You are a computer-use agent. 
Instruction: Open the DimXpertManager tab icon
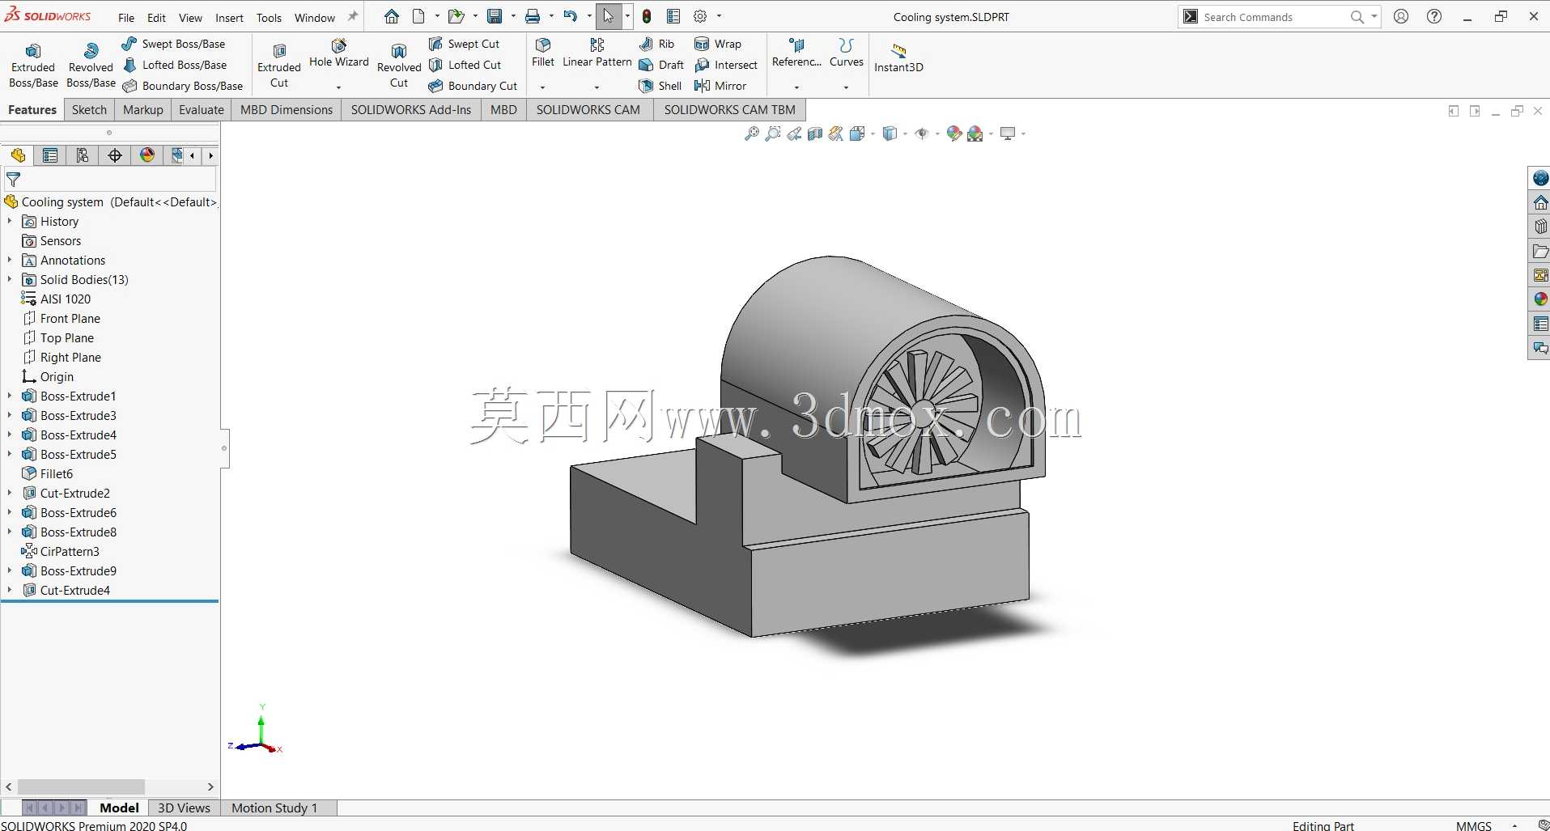(115, 155)
